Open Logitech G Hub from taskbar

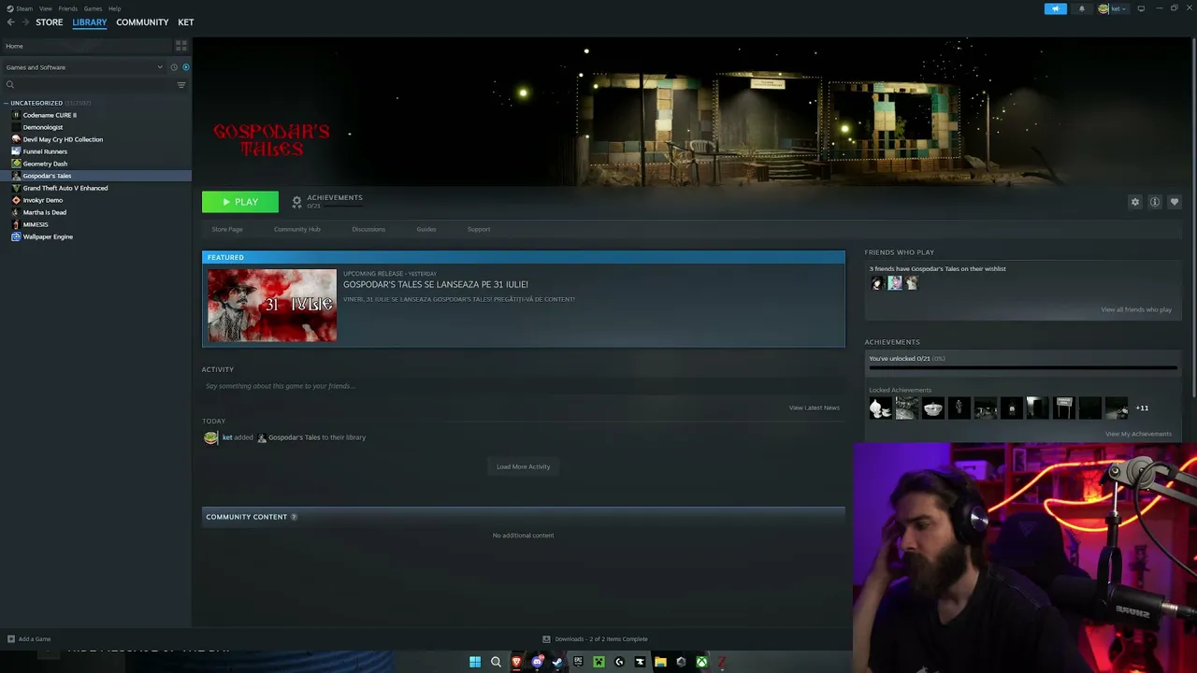(619, 662)
